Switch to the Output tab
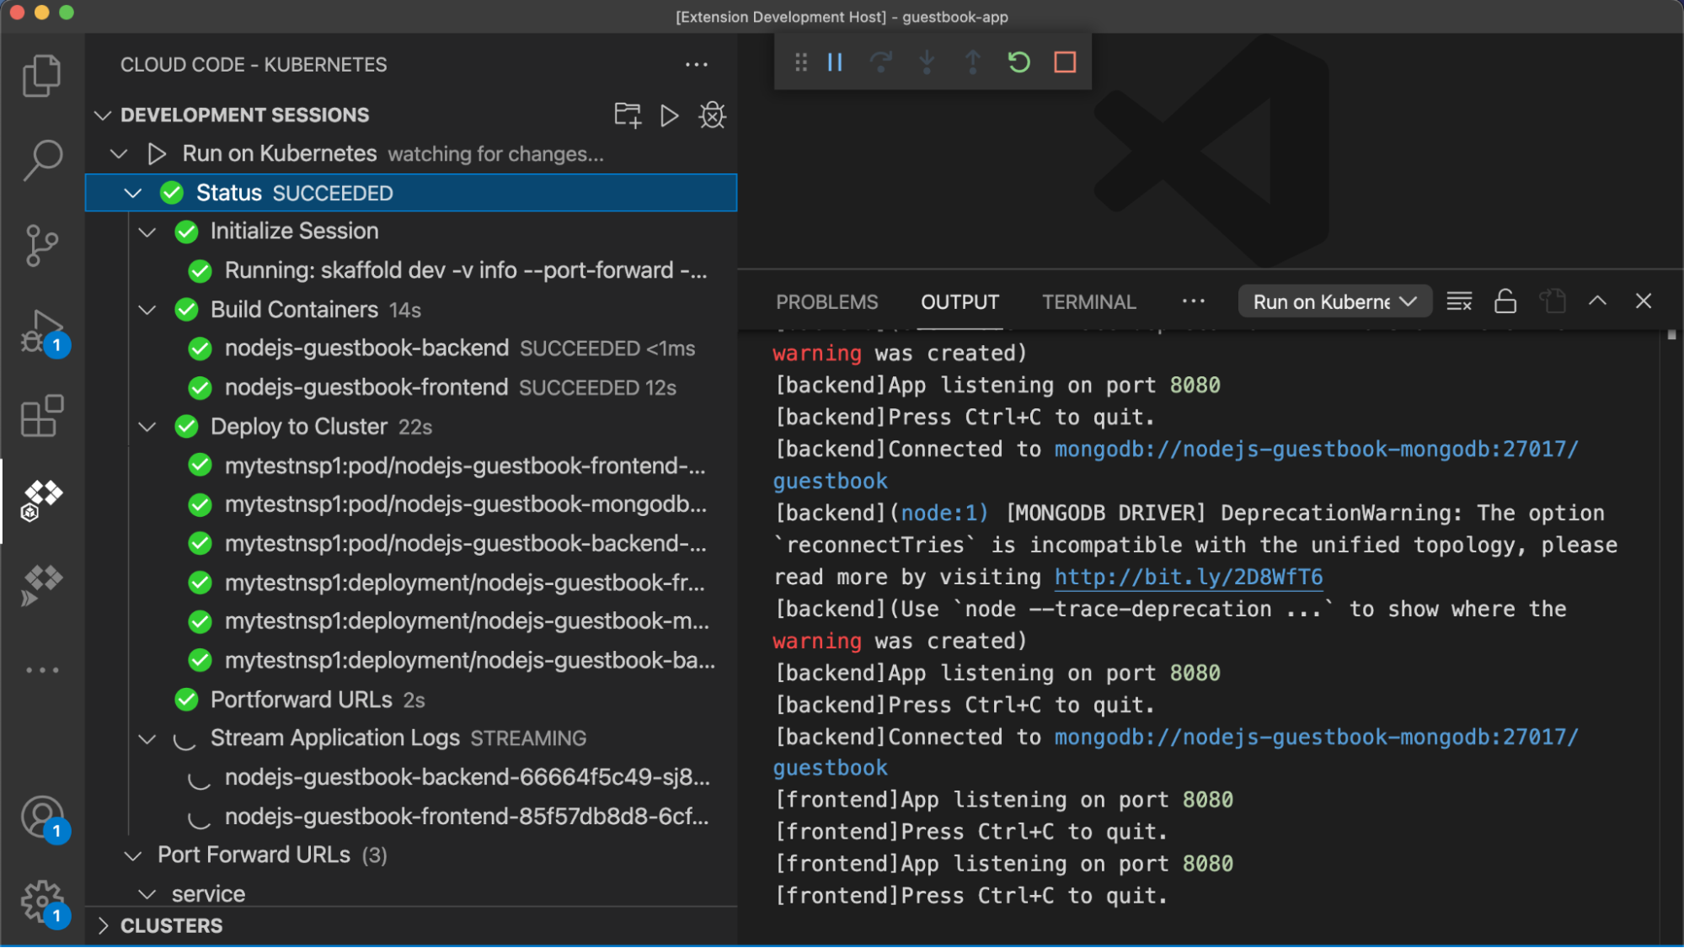The width and height of the screenshot is (1684, 948). coord(960,301)
